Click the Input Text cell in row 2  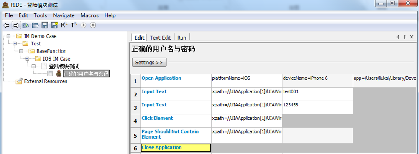click(176, 94)
